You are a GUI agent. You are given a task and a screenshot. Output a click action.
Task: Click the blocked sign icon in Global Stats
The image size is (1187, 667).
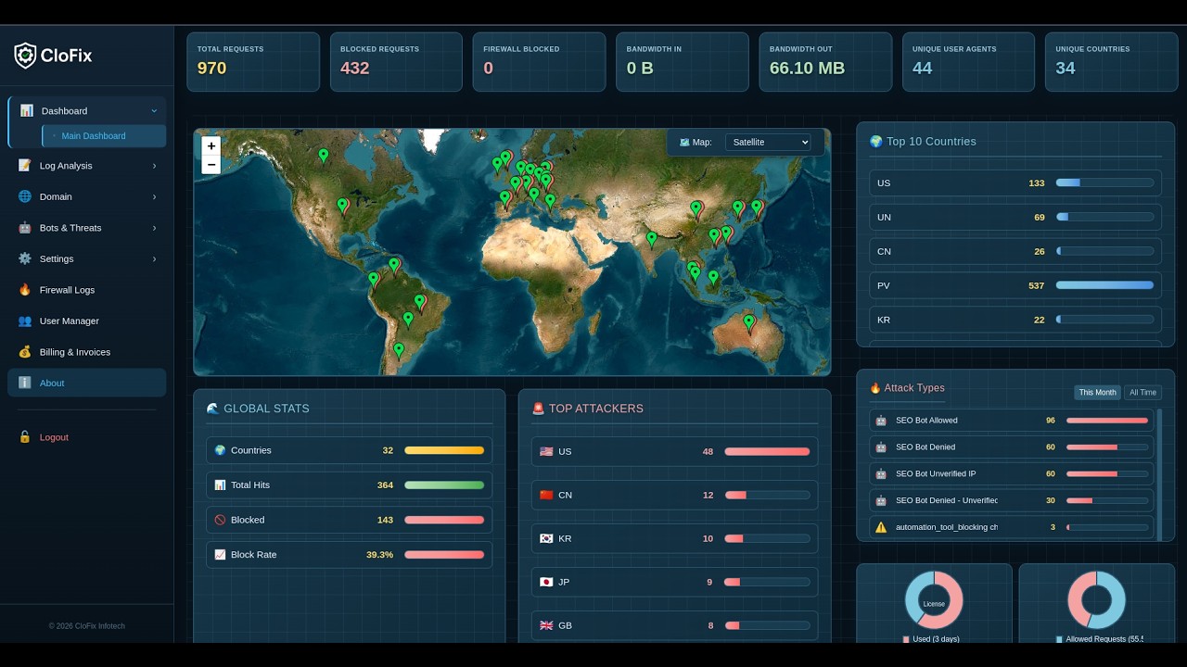coord(220,520)
